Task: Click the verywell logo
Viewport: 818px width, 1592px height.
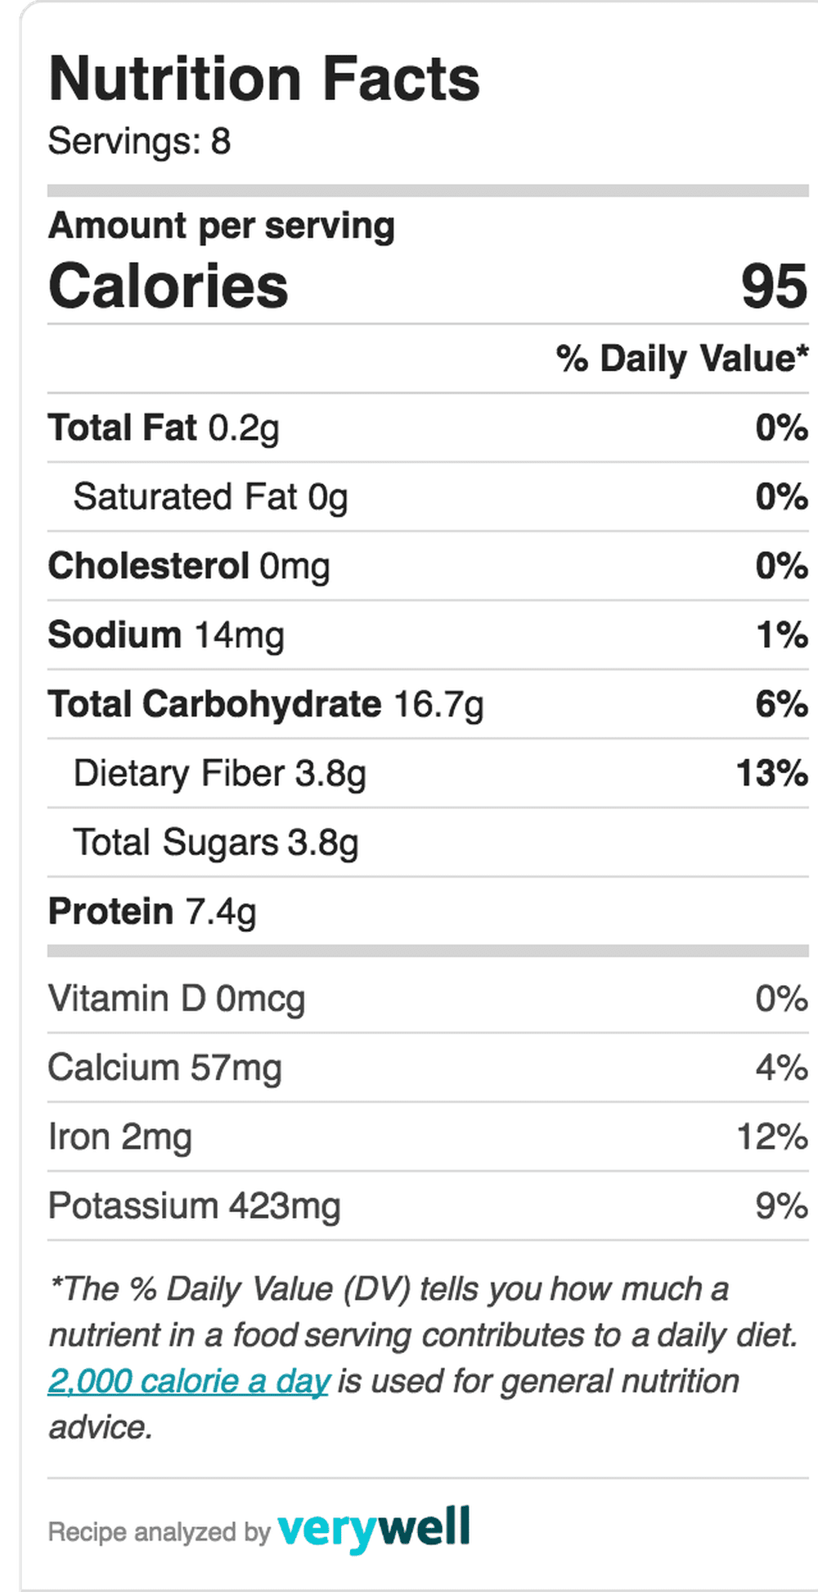Action: click(x=374, y=1529)
